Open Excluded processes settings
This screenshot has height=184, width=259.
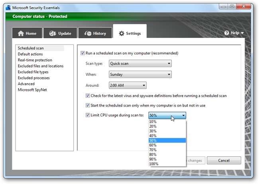coord(34,78)
